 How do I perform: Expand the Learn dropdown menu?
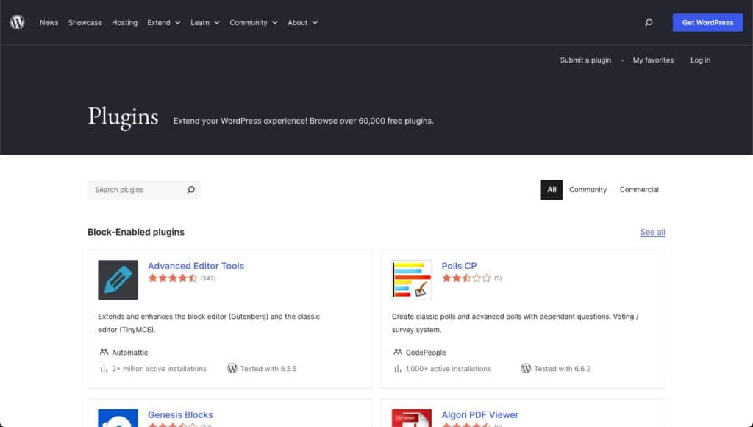(x=204, y=23)
